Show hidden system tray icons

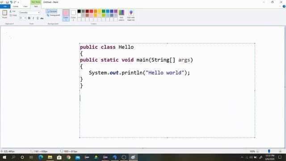pyautogui.click(x=242, y=157)
